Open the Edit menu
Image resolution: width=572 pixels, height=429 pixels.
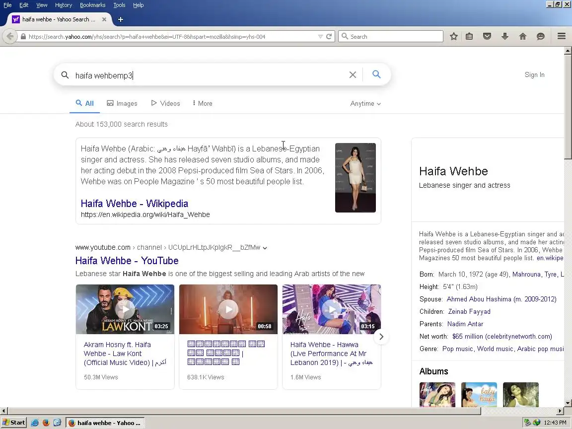coord(24,5)
